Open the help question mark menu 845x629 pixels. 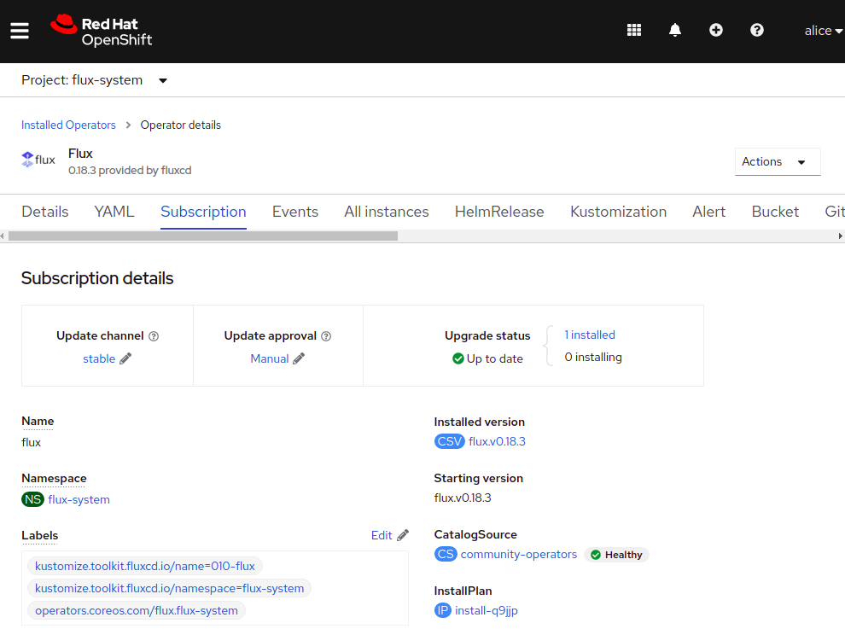(757, 30)
